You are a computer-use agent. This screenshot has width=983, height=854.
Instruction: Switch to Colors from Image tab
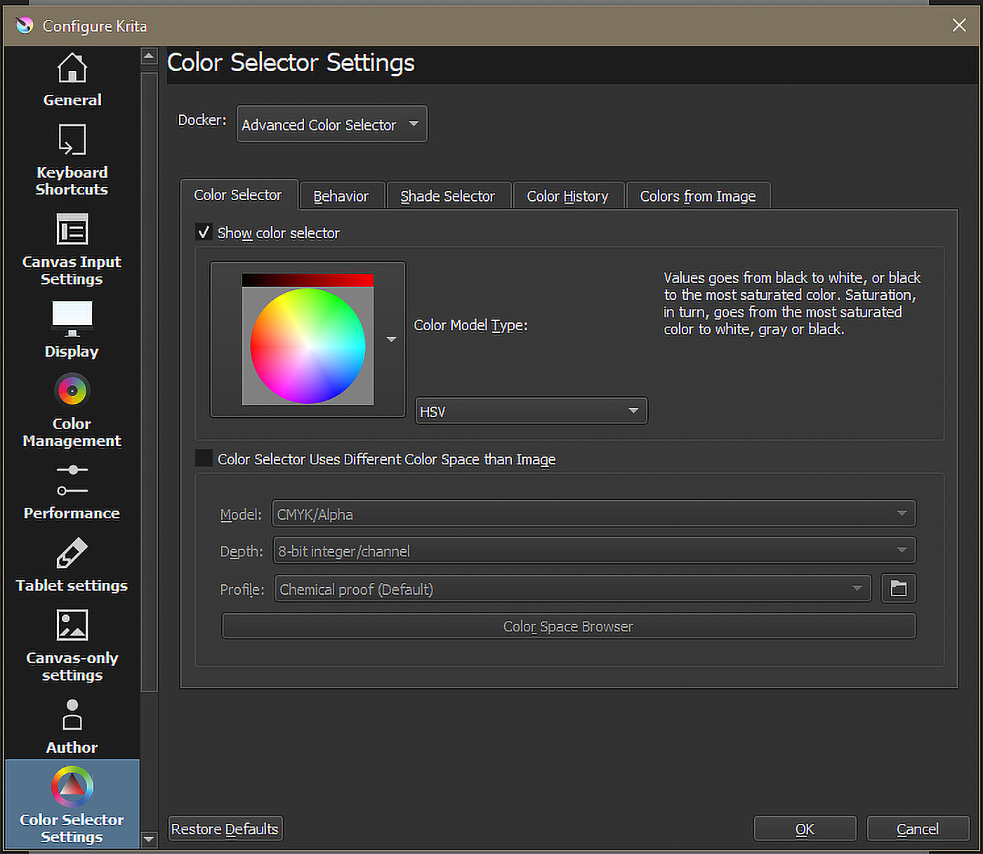(x=698, y=196)
